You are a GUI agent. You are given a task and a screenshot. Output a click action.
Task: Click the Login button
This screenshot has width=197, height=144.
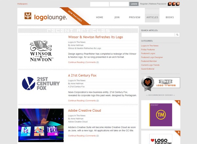[x=134, y=4]
